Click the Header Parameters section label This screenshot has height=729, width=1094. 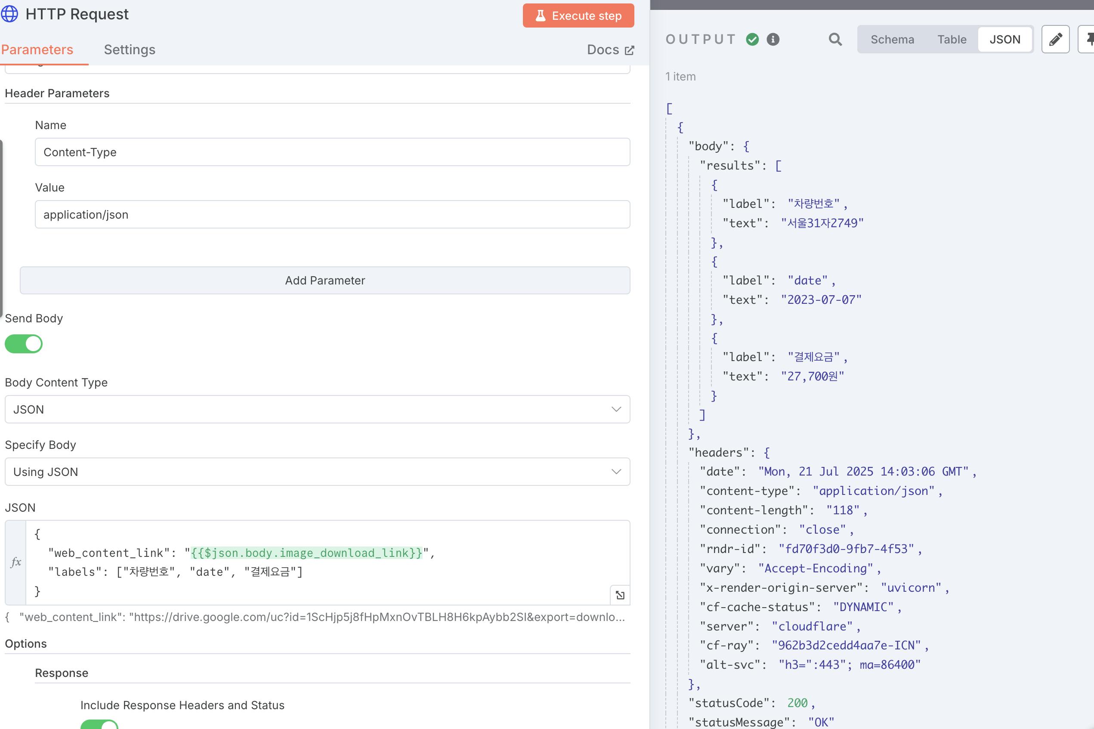(57, 93)
